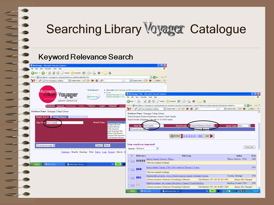This screenshot has width=274, height=205.
Task: Open Sort by Relevance dropdown
Action: (x=147, y=149)
